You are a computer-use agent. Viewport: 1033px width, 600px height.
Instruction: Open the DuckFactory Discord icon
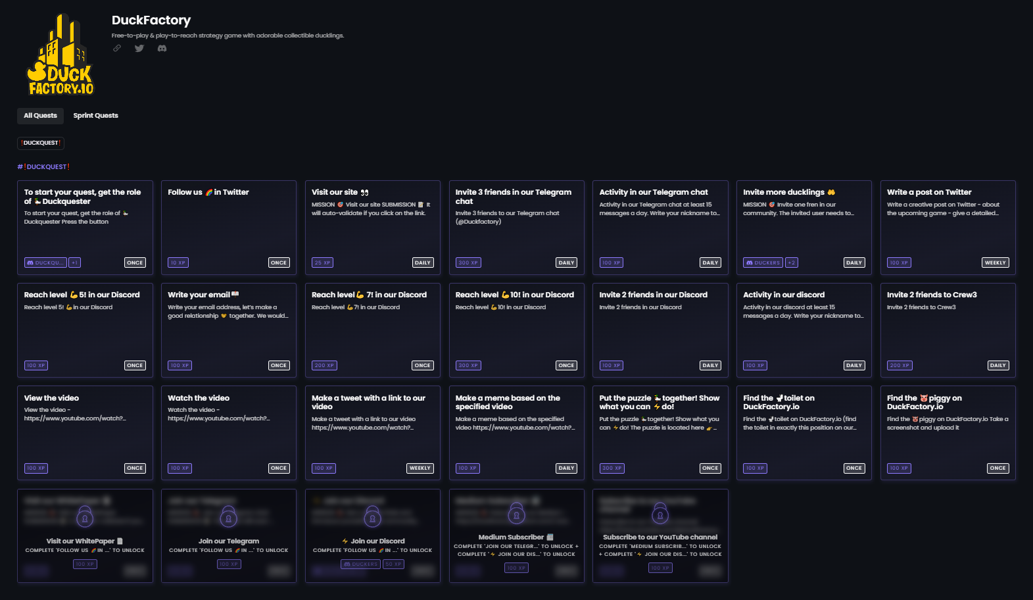pyautogui.click(x=162, y=48)
